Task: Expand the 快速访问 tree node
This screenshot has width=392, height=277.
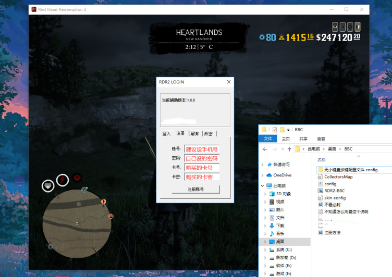Action: (x=262, y=164)
